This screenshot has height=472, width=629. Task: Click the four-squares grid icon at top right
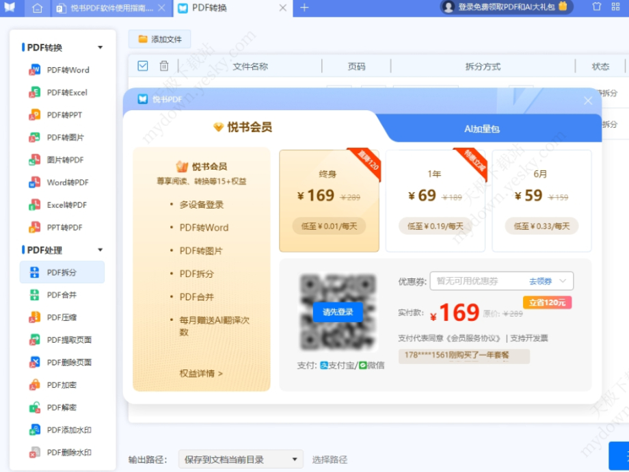[615, 6]
